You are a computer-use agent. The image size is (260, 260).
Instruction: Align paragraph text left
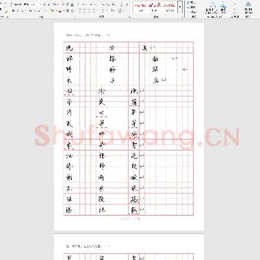(80, 10)
